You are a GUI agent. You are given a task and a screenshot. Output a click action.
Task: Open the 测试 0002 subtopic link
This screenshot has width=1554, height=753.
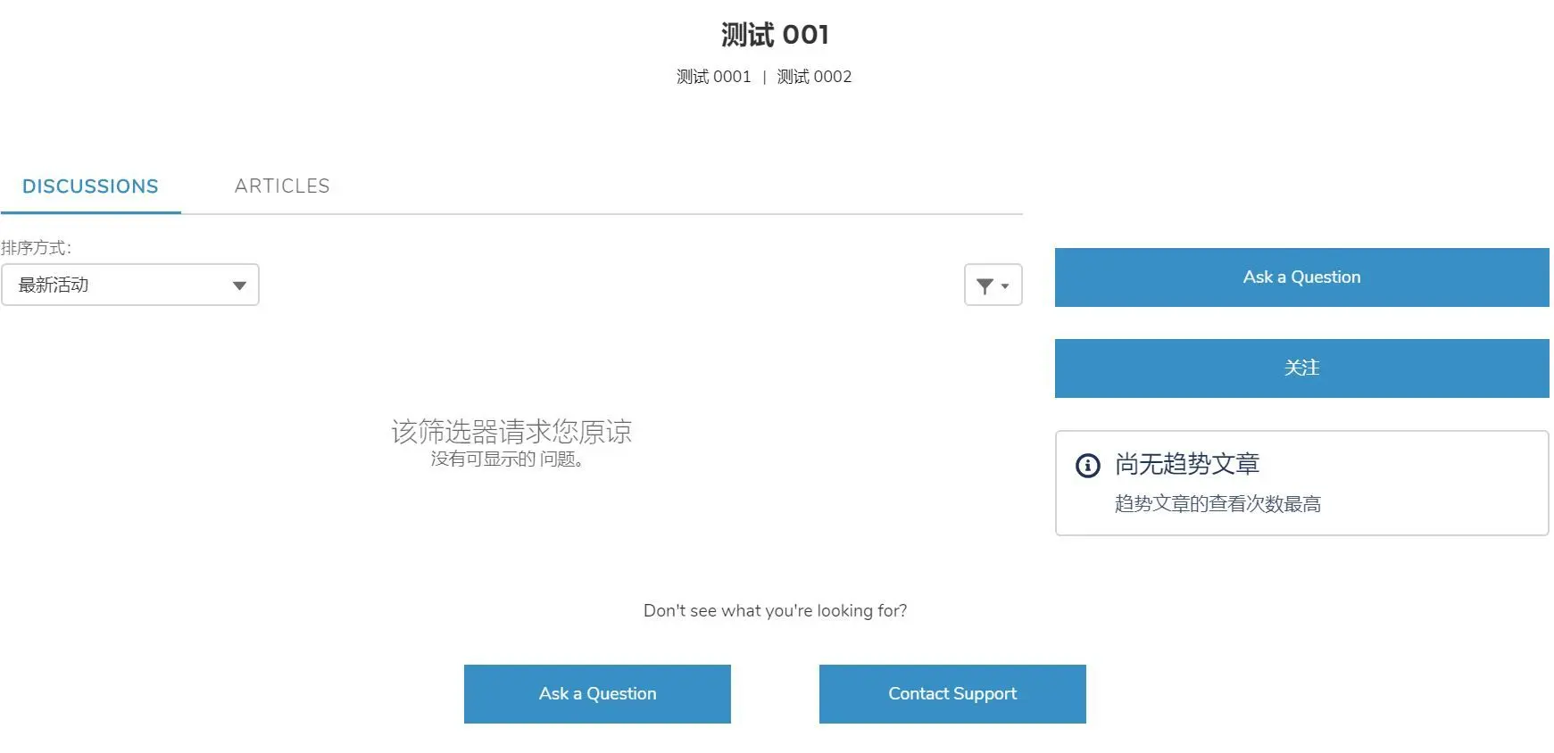point(814,77)
